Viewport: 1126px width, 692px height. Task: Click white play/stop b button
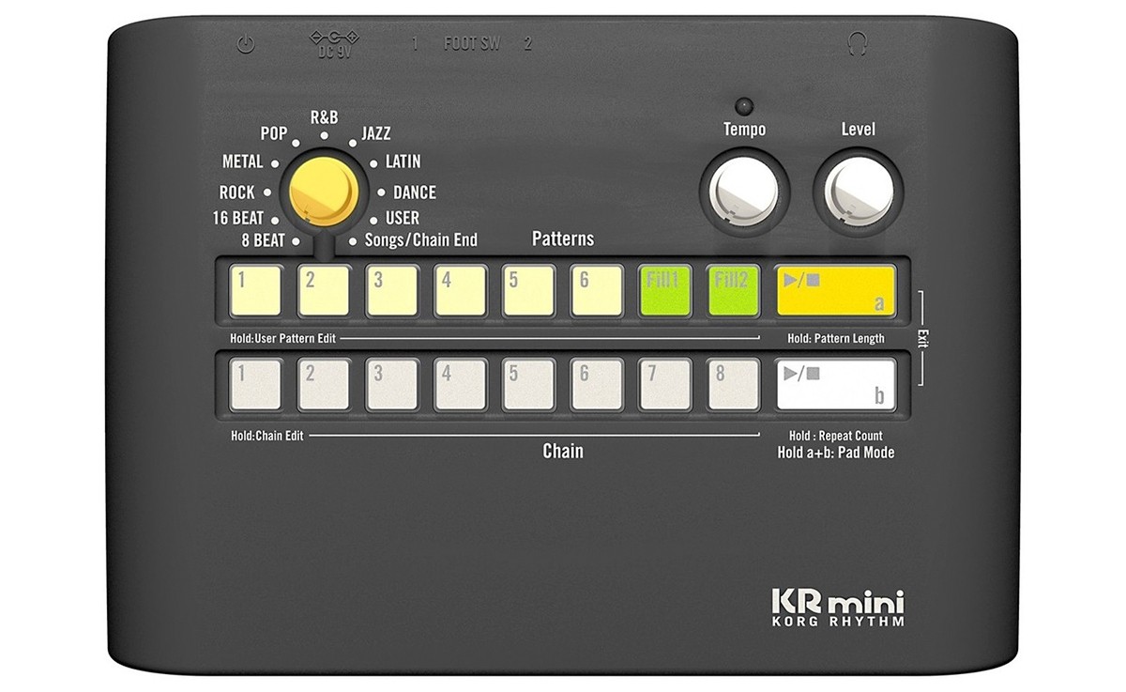click(x=836, y=384)
